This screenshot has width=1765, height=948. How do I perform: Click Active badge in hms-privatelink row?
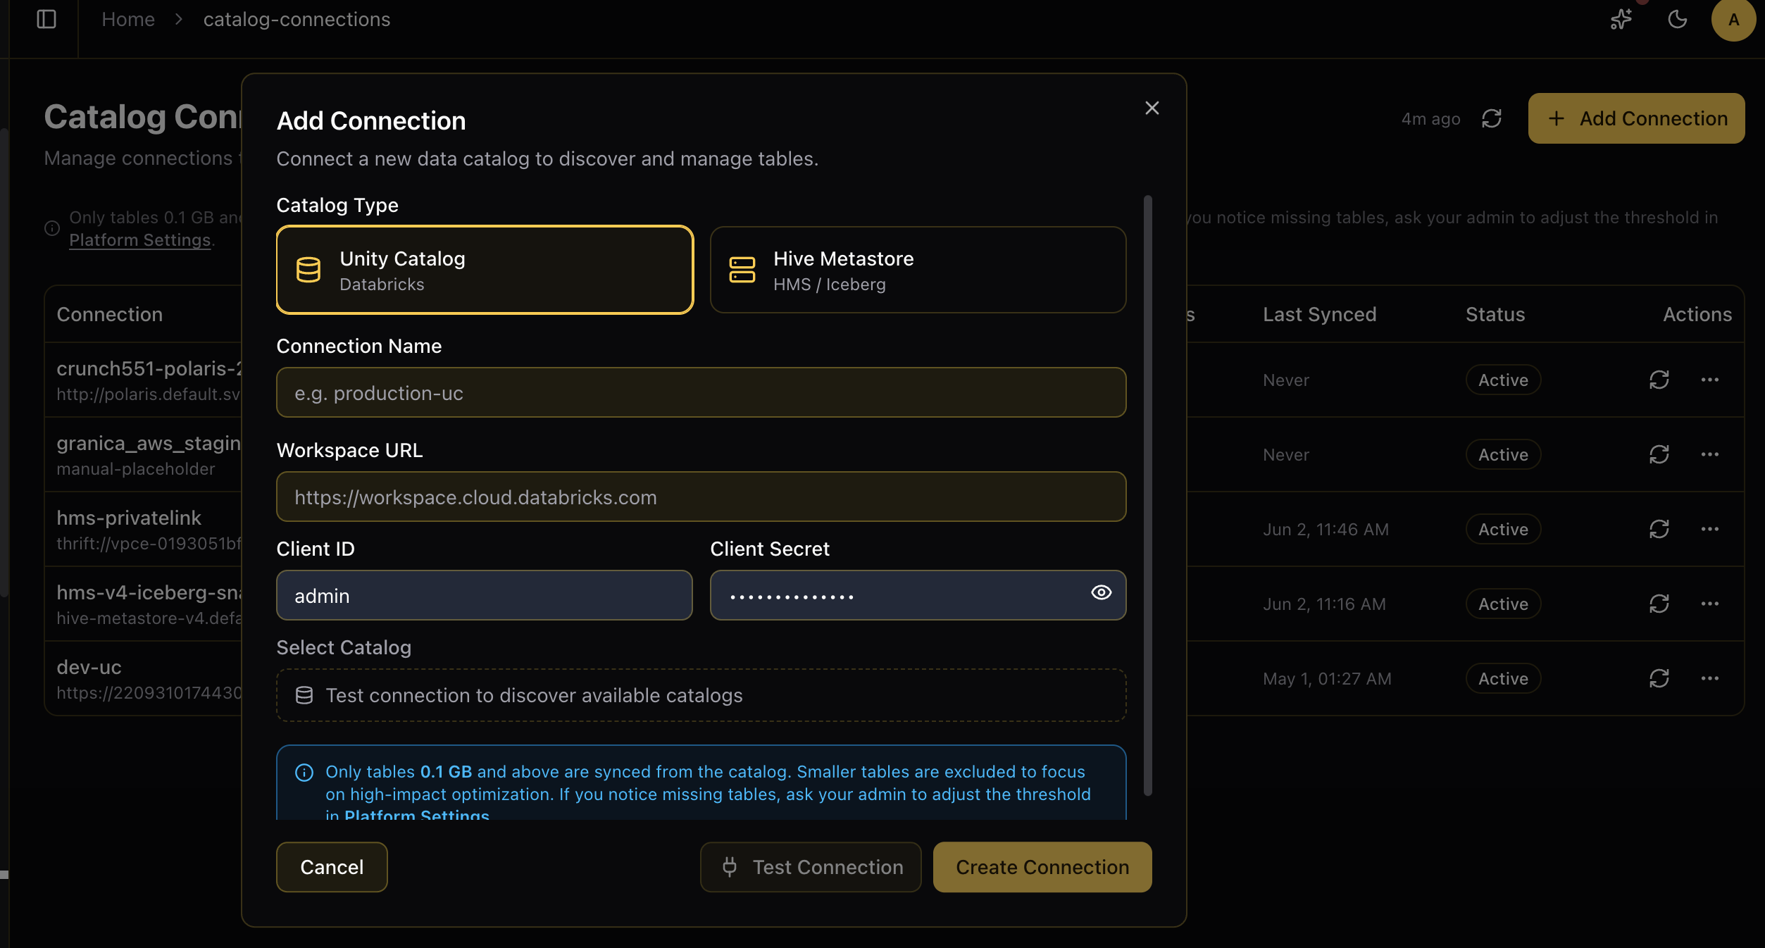1504,529
